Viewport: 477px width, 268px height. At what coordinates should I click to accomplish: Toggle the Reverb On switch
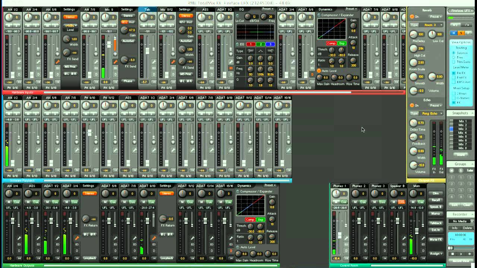click(412, 16)
